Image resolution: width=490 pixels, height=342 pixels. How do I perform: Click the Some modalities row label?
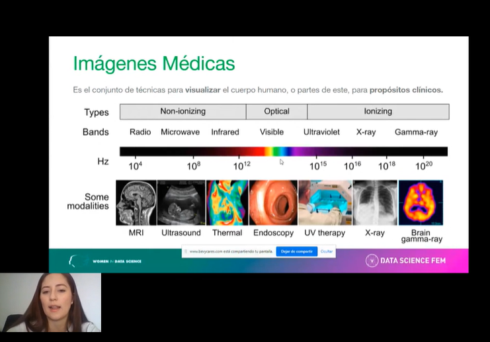point(88,201)
